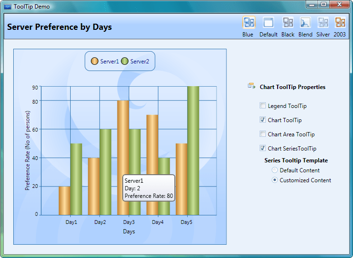Click the Day3 axis label

pos(129,222)
